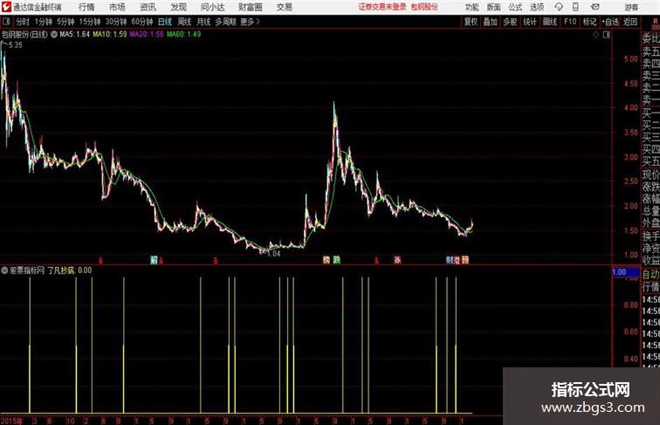
Task: Open the 市场 menu
Action: pos(117,7)
